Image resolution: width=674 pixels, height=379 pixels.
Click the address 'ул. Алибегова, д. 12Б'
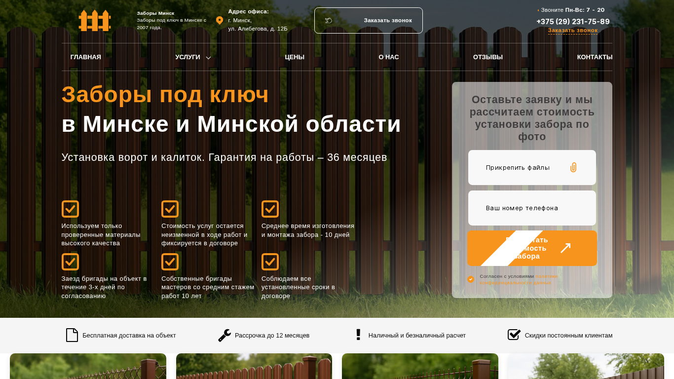(258, 29)
